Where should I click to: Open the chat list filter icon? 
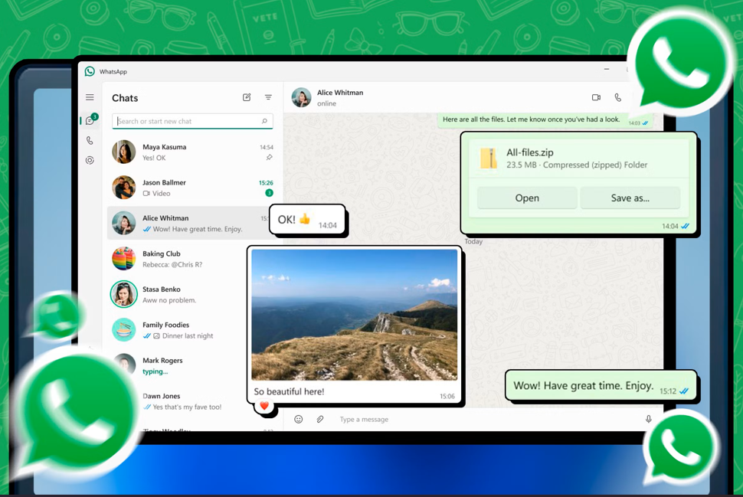pos(268,97)
